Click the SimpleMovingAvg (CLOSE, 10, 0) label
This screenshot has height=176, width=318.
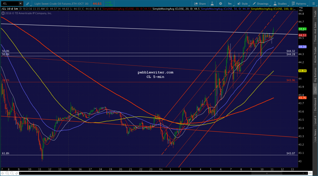click(x=123, y=9)
